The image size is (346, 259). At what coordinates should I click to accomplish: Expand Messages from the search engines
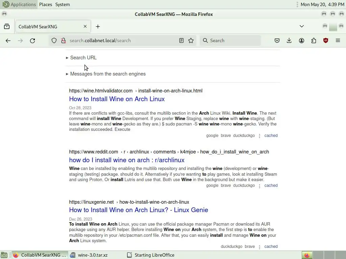[x=106, y=74]
